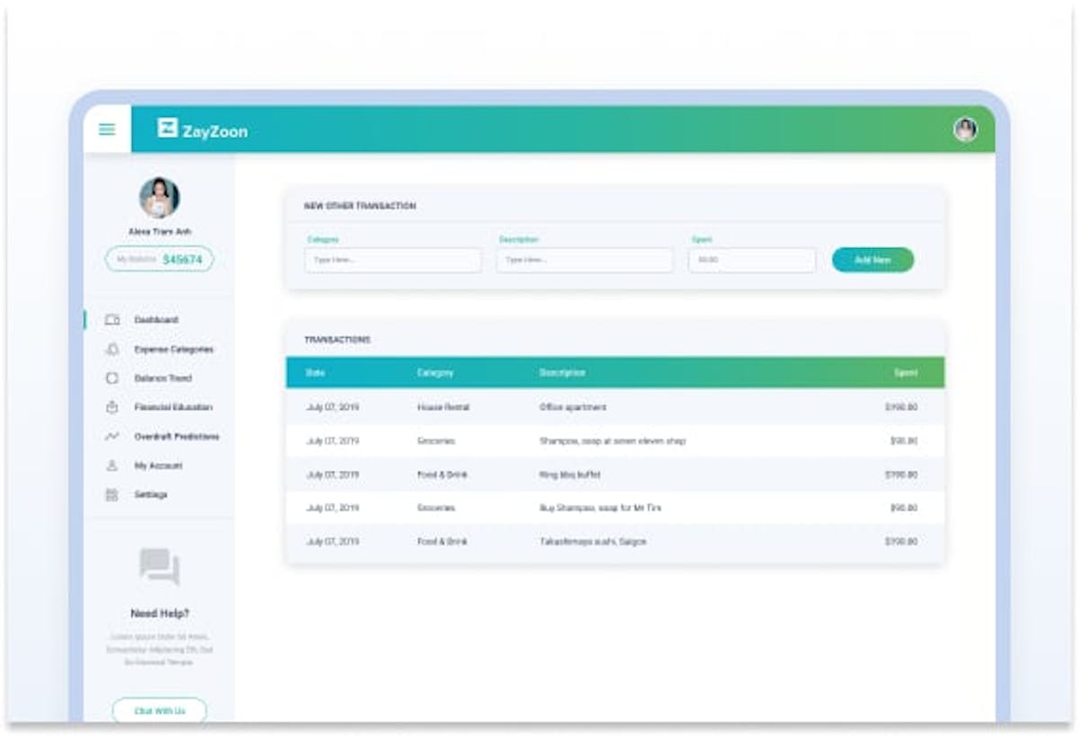Select the Takashimaya sushi, Saigon description cell
This screenshot has height=737, width=1079.
(593, 542)
